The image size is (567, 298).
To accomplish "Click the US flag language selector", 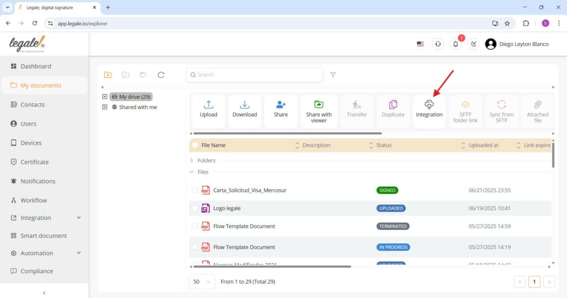I will tap(420, 44).
